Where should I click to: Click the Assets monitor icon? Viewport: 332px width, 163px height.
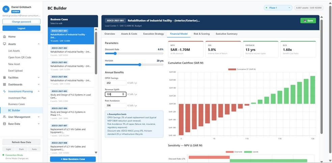tap(4, 44)
